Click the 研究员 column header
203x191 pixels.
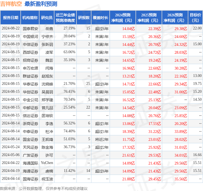(x=47, y=17)
